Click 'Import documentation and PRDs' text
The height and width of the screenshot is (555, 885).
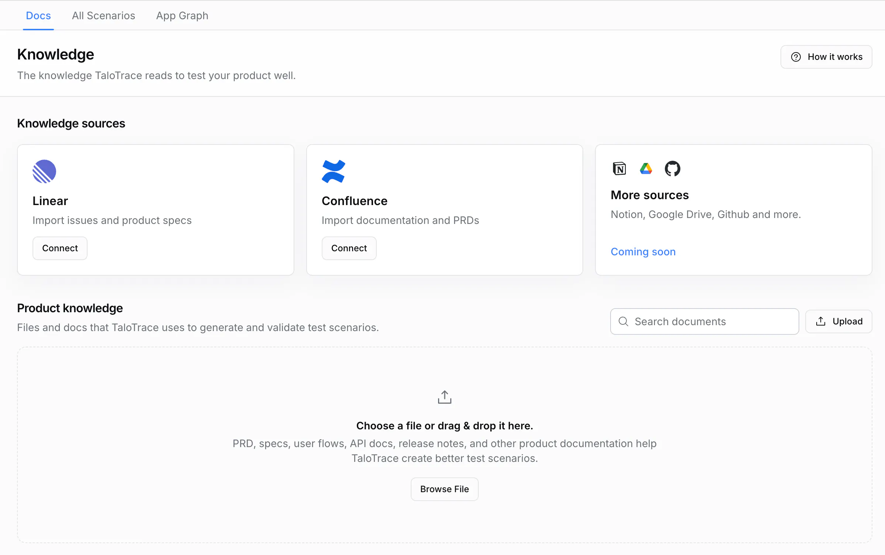click(x=400, y=220)
